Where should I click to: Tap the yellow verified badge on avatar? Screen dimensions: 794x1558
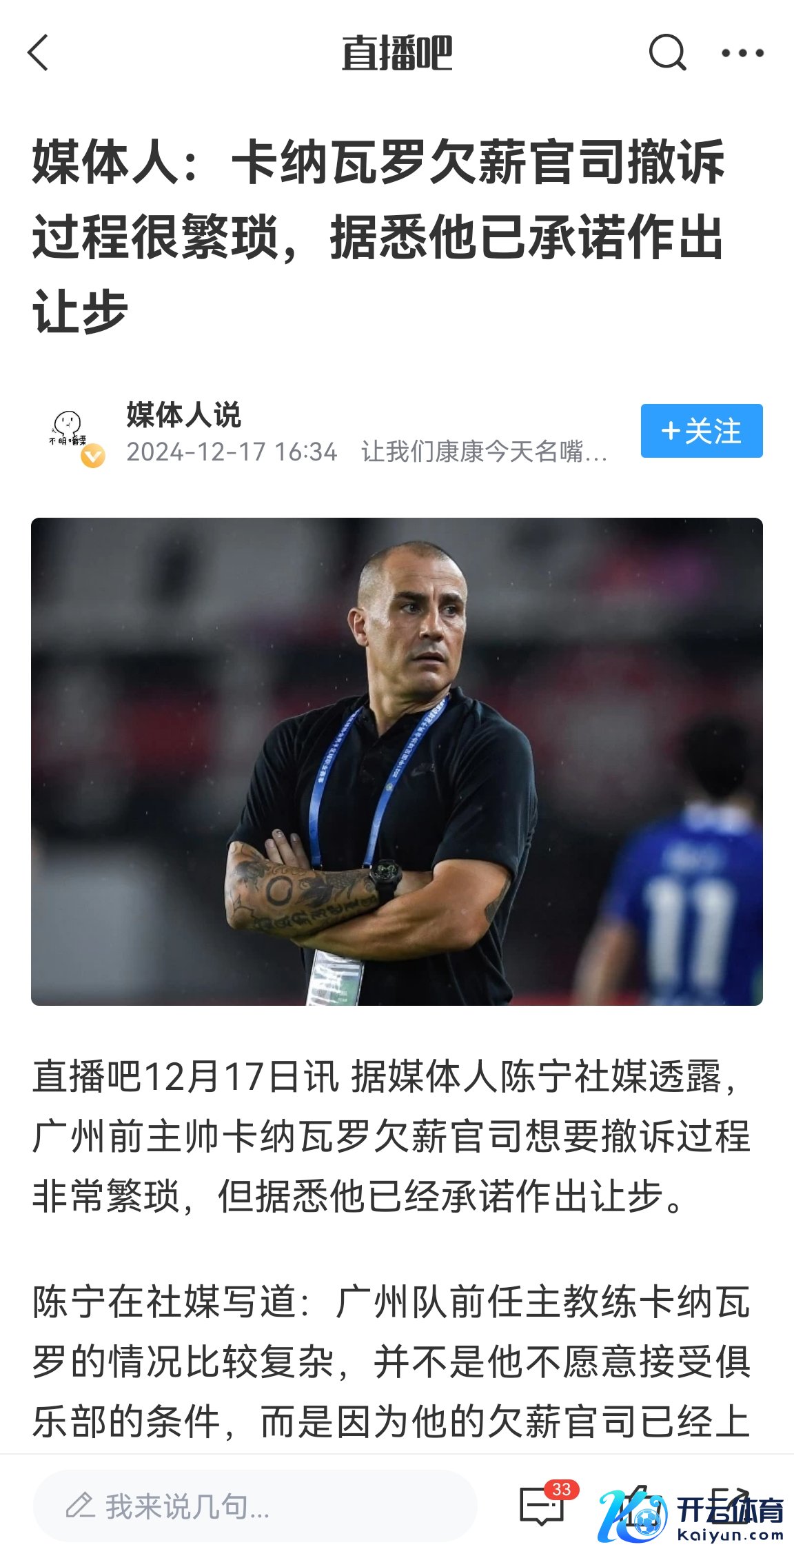pos(93,456)
